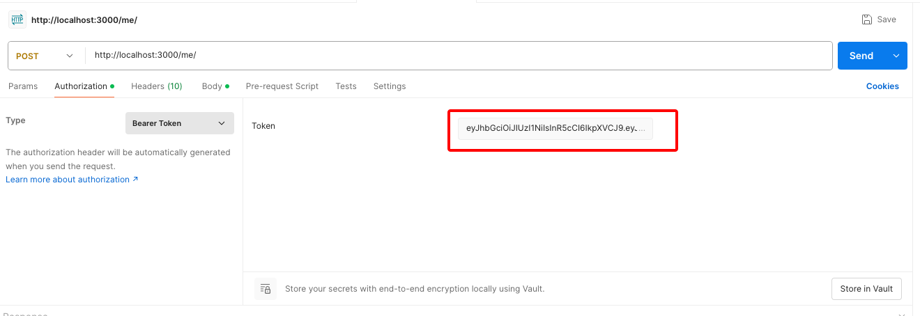Image resolution: width=920 pixels, height=316 pixels.
Task: Open the Bearer Token type dropdown
Action: click(179, 123)
